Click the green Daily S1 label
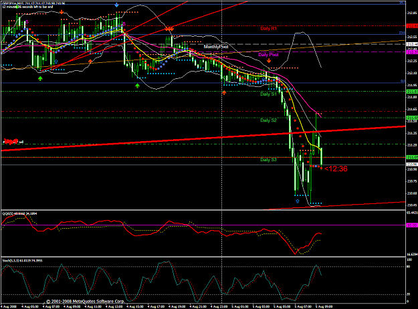The width and height of the screenshot is (418, 309). (x=268, y=94)
